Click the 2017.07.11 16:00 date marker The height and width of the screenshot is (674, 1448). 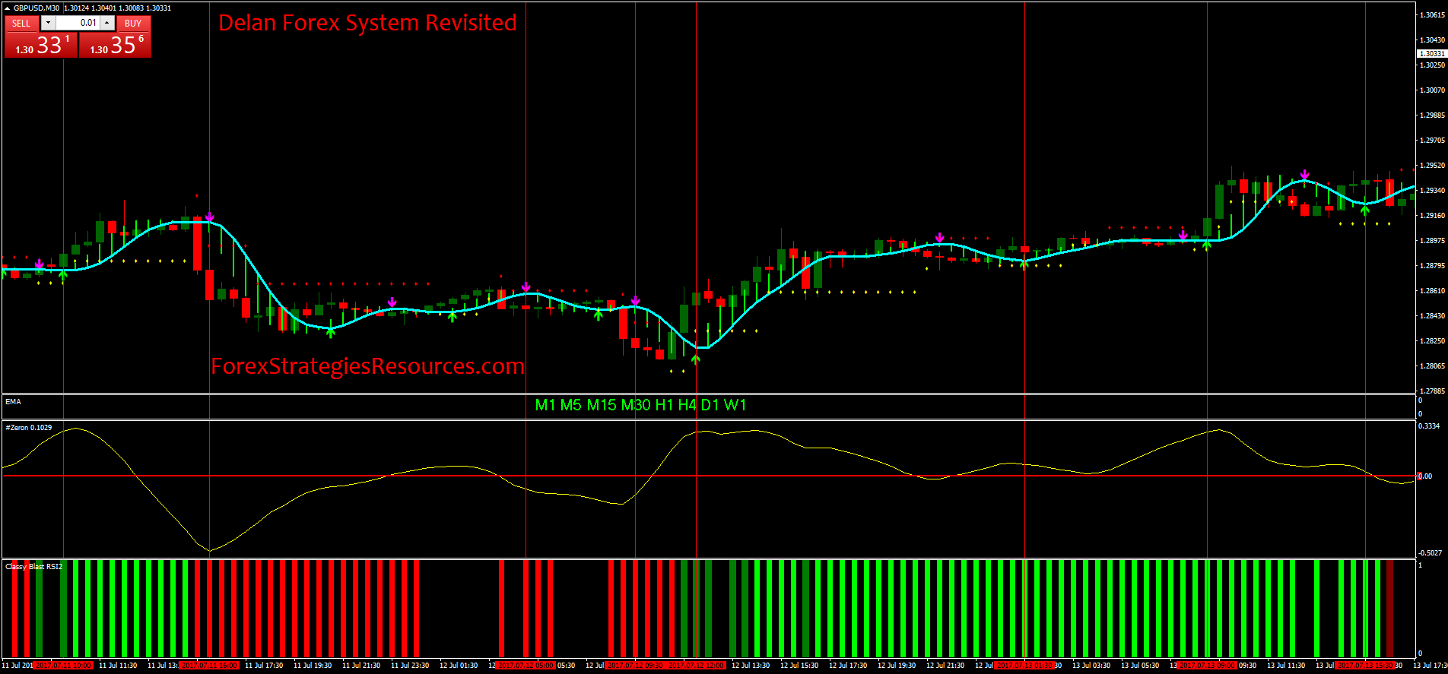coord(209,665)
